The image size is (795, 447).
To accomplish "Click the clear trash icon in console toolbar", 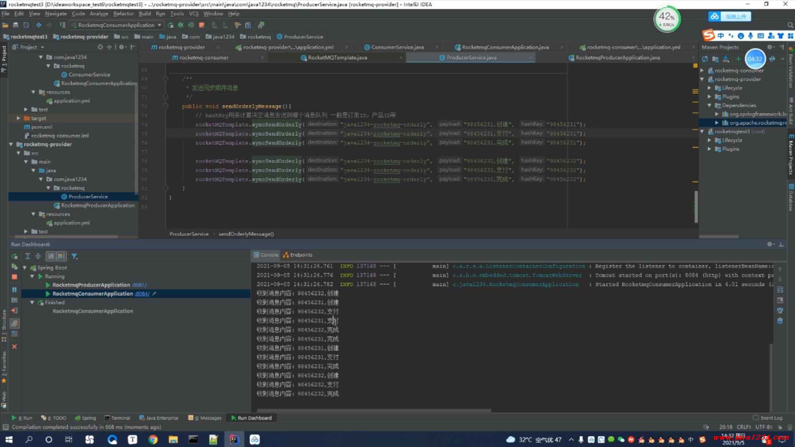I will [780, 321].
